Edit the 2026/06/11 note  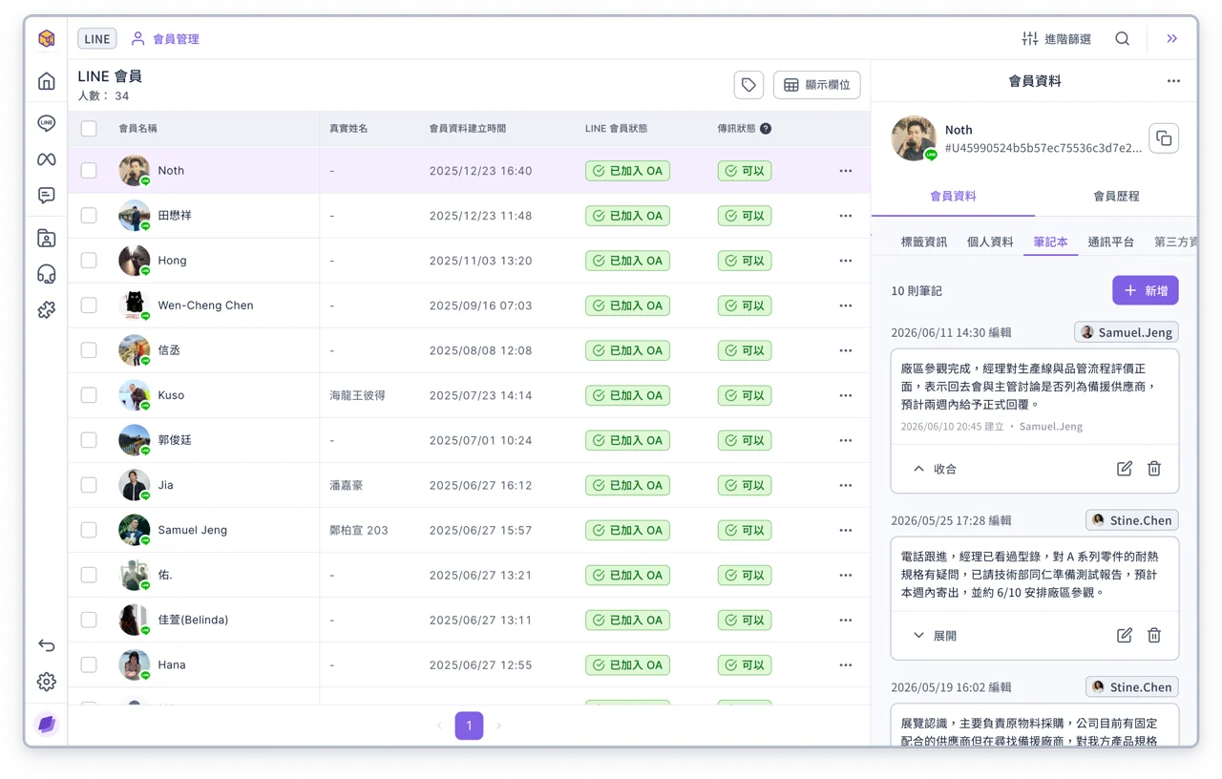[x=1125, y=469]
